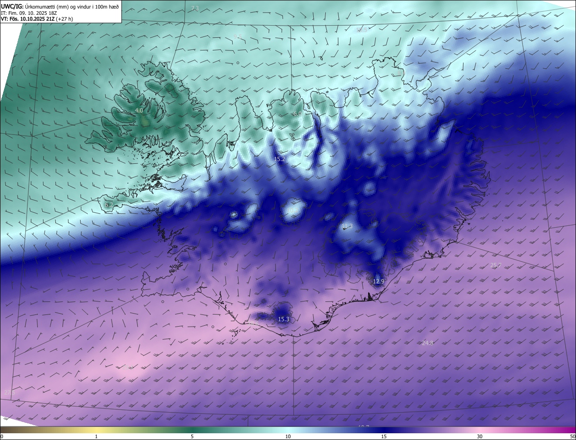
Task: Click the colorbar tick label 15
Action: pyautogui.click(x=384, y=436)
